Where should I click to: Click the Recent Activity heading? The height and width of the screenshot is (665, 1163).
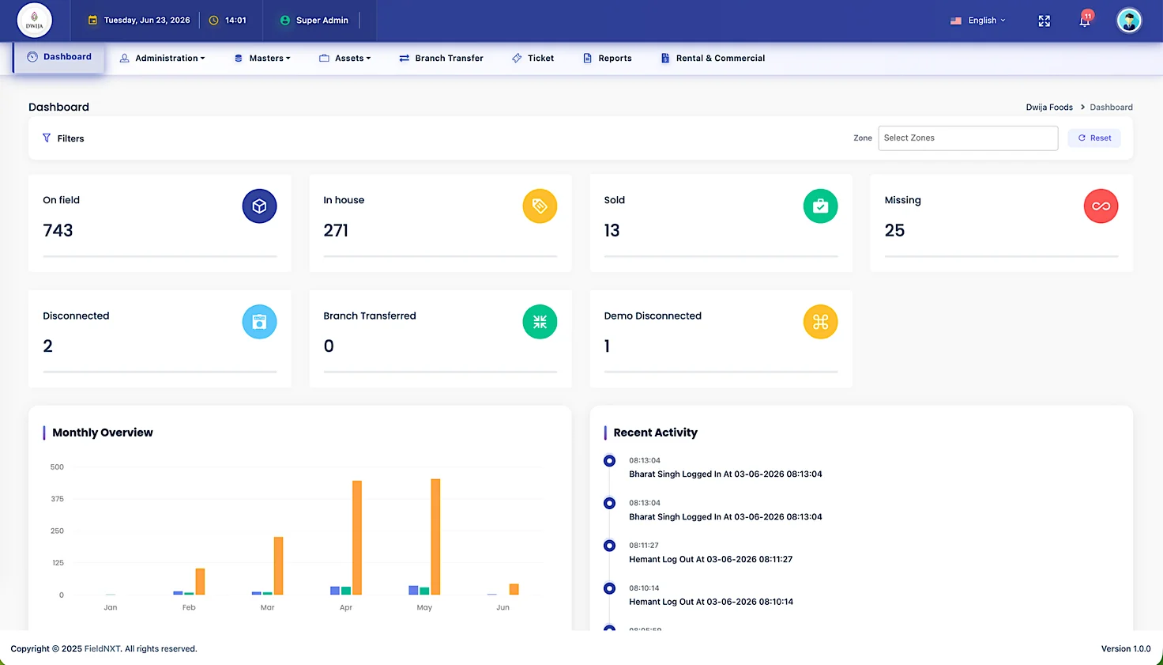tap(656, 433)
